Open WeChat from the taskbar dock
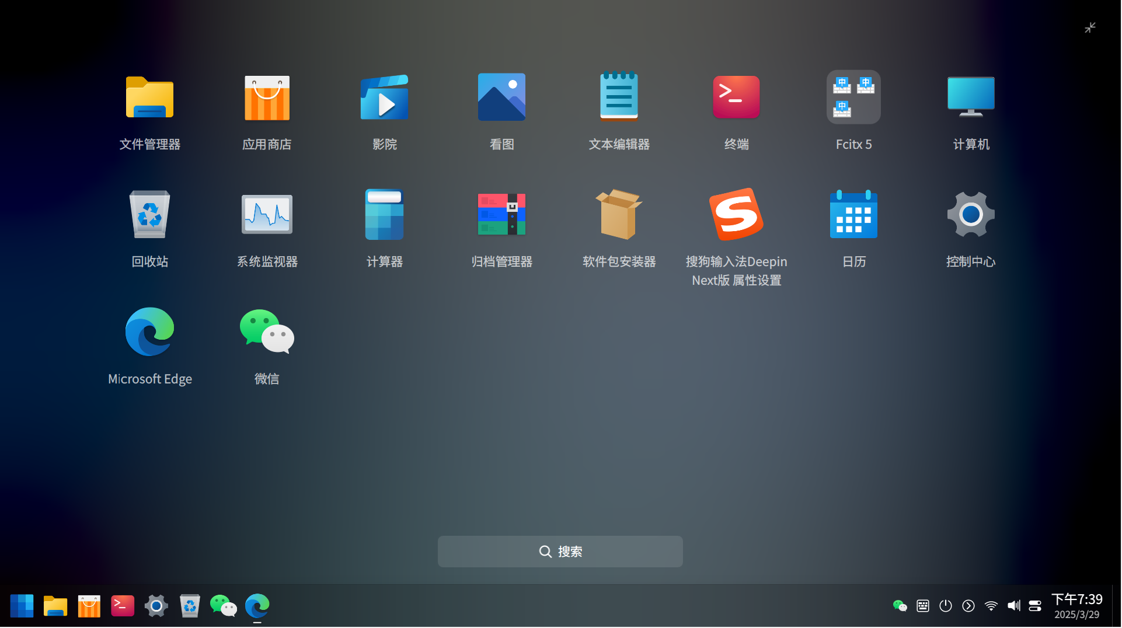The image size is (1122, 628). [224, 606]
